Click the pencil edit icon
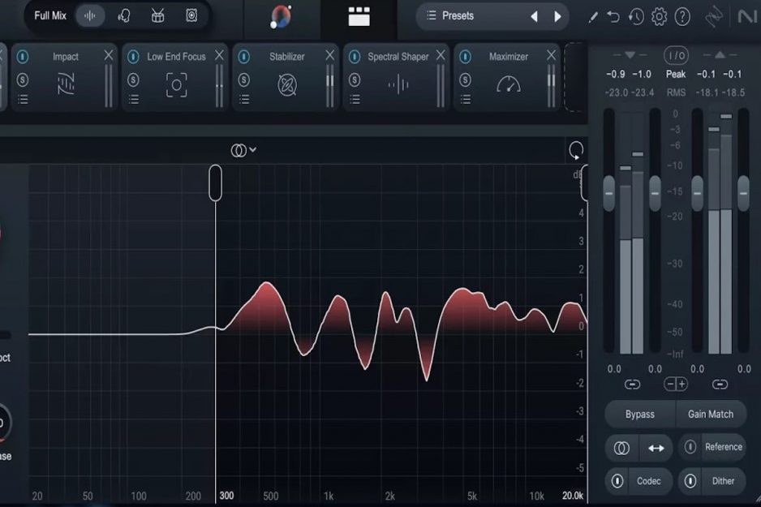The width and height of the screenshot is (761, 507). pos(593,15)
